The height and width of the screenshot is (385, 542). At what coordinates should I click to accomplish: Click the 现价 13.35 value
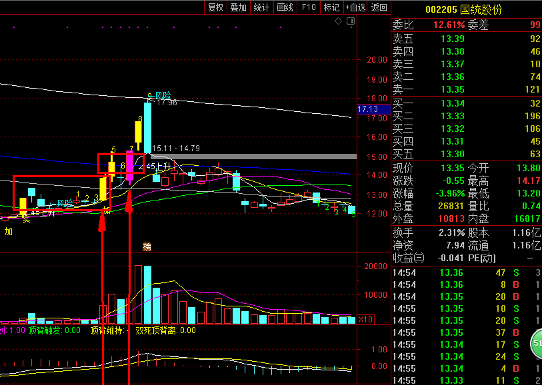[453, 169]
